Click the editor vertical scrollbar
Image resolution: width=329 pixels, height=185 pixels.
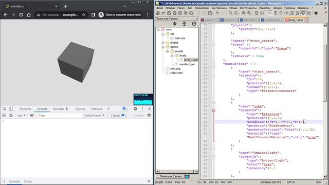point(325,101)
